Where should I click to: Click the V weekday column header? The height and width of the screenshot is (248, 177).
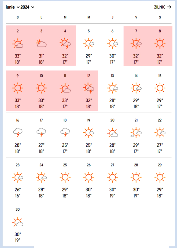pos(136,17)
